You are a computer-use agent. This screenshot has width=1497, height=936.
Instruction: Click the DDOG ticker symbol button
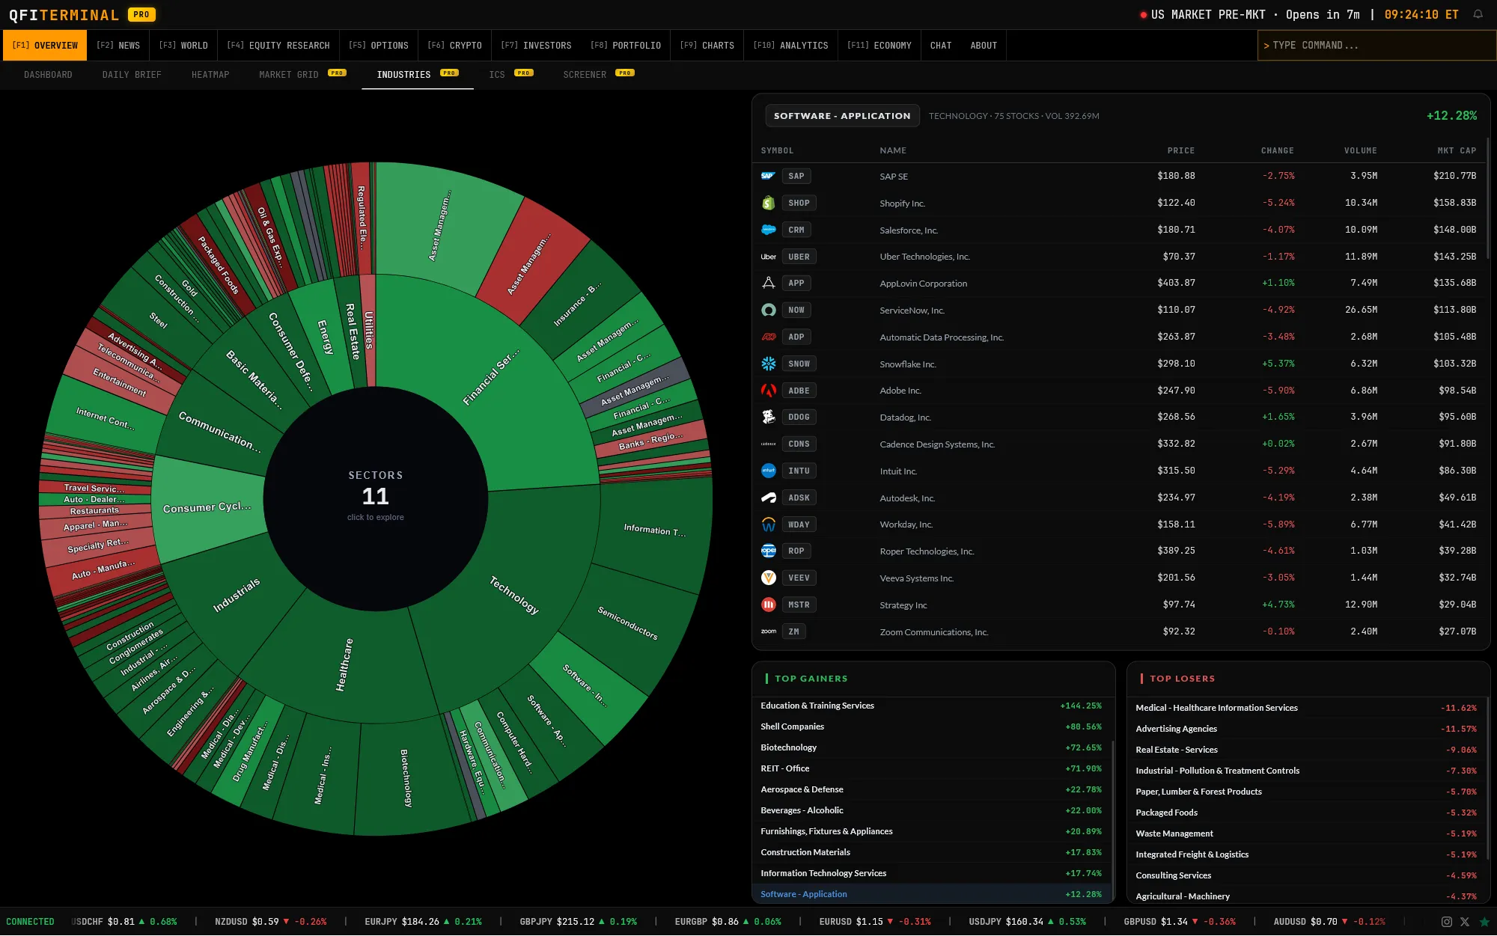799,417
